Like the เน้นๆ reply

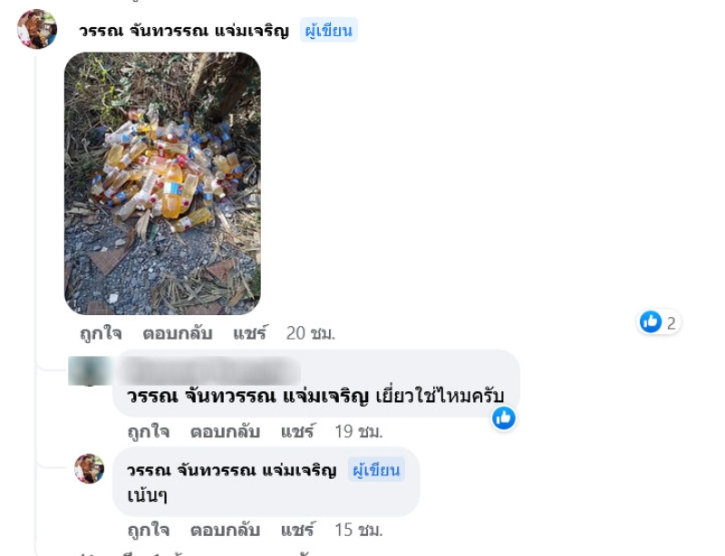[x=149, y=530]
